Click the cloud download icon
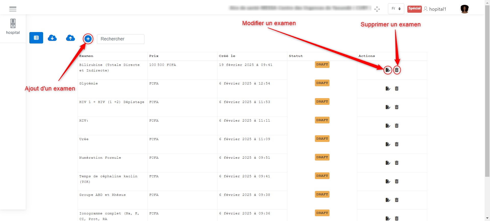 click(x=52, y=38)
